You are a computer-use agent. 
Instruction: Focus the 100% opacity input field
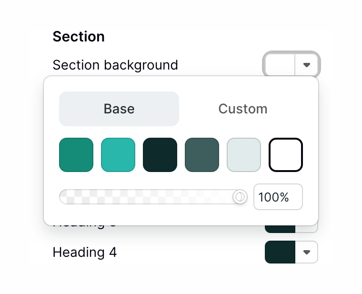[278, 197]
